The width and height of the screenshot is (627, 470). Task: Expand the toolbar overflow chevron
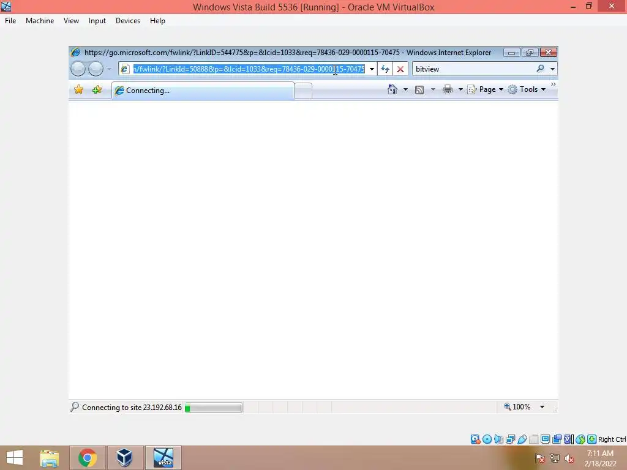pyautogui.click(x=553, y=84)
